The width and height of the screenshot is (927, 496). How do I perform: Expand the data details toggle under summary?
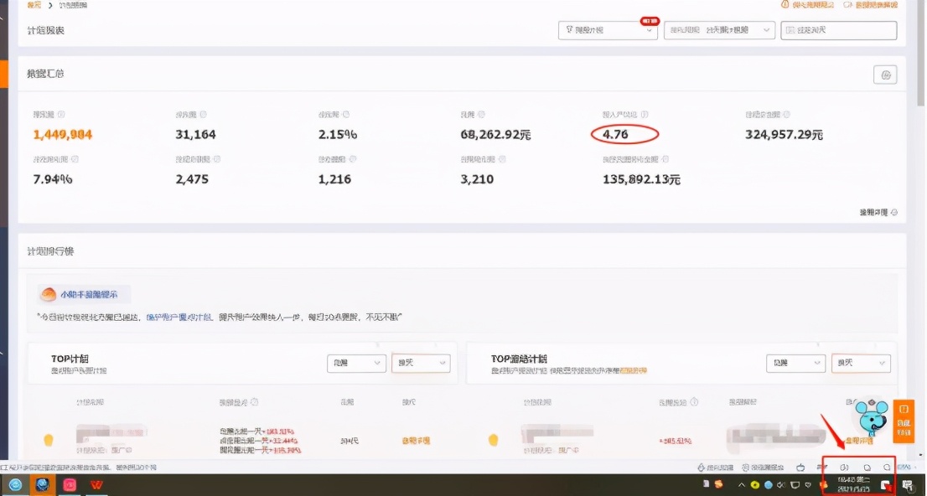[x=878, y=212]
